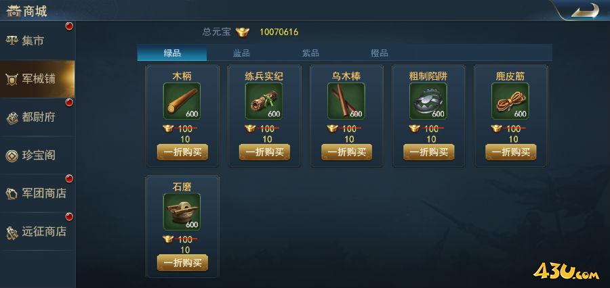The width and height of the screenshot is (610, 288).
Task: Click the 乌木棒 ebony stick icon
Action: pos(346,101)
